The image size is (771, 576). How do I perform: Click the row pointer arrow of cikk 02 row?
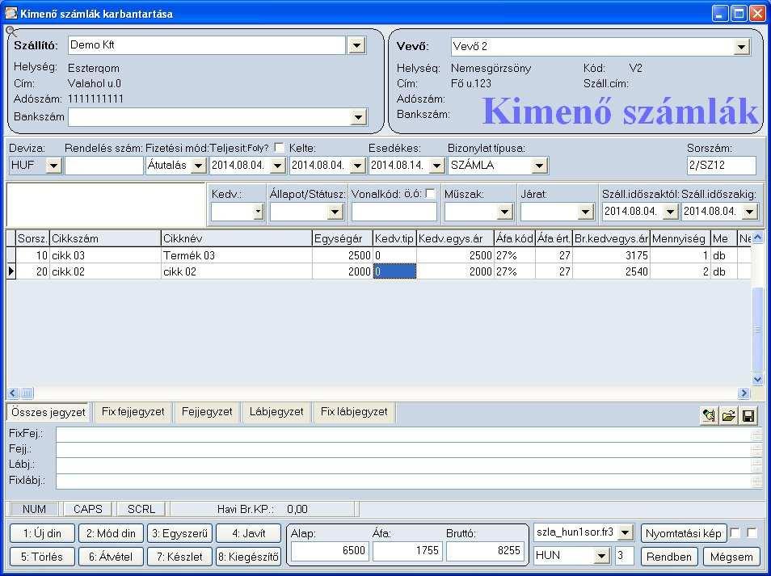11,271
